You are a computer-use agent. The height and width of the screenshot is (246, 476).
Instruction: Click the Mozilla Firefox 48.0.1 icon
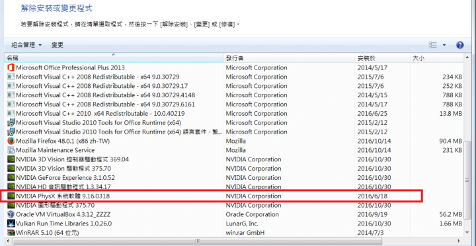click(x=11, y=141)
